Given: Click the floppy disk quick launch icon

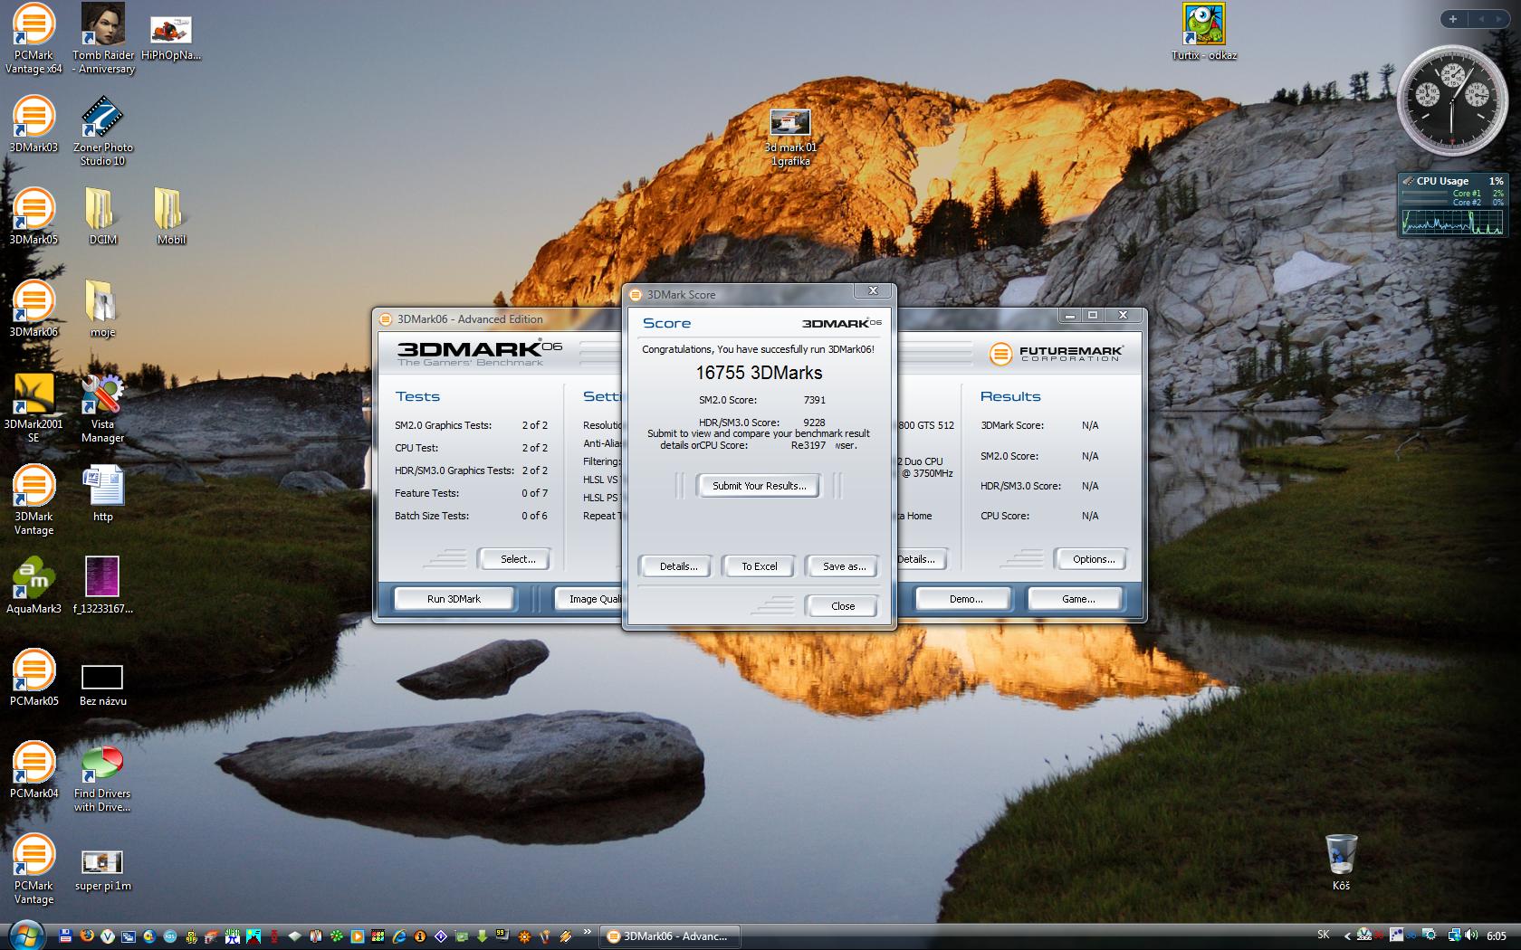Looking at the screenshot, I should point(65,936).
